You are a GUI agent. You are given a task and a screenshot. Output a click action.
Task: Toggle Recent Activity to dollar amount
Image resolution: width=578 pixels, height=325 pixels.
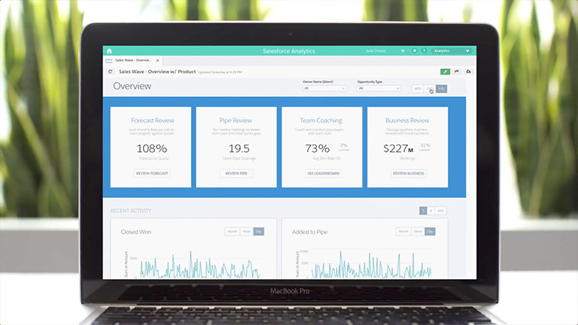click(x=423, y=211)
